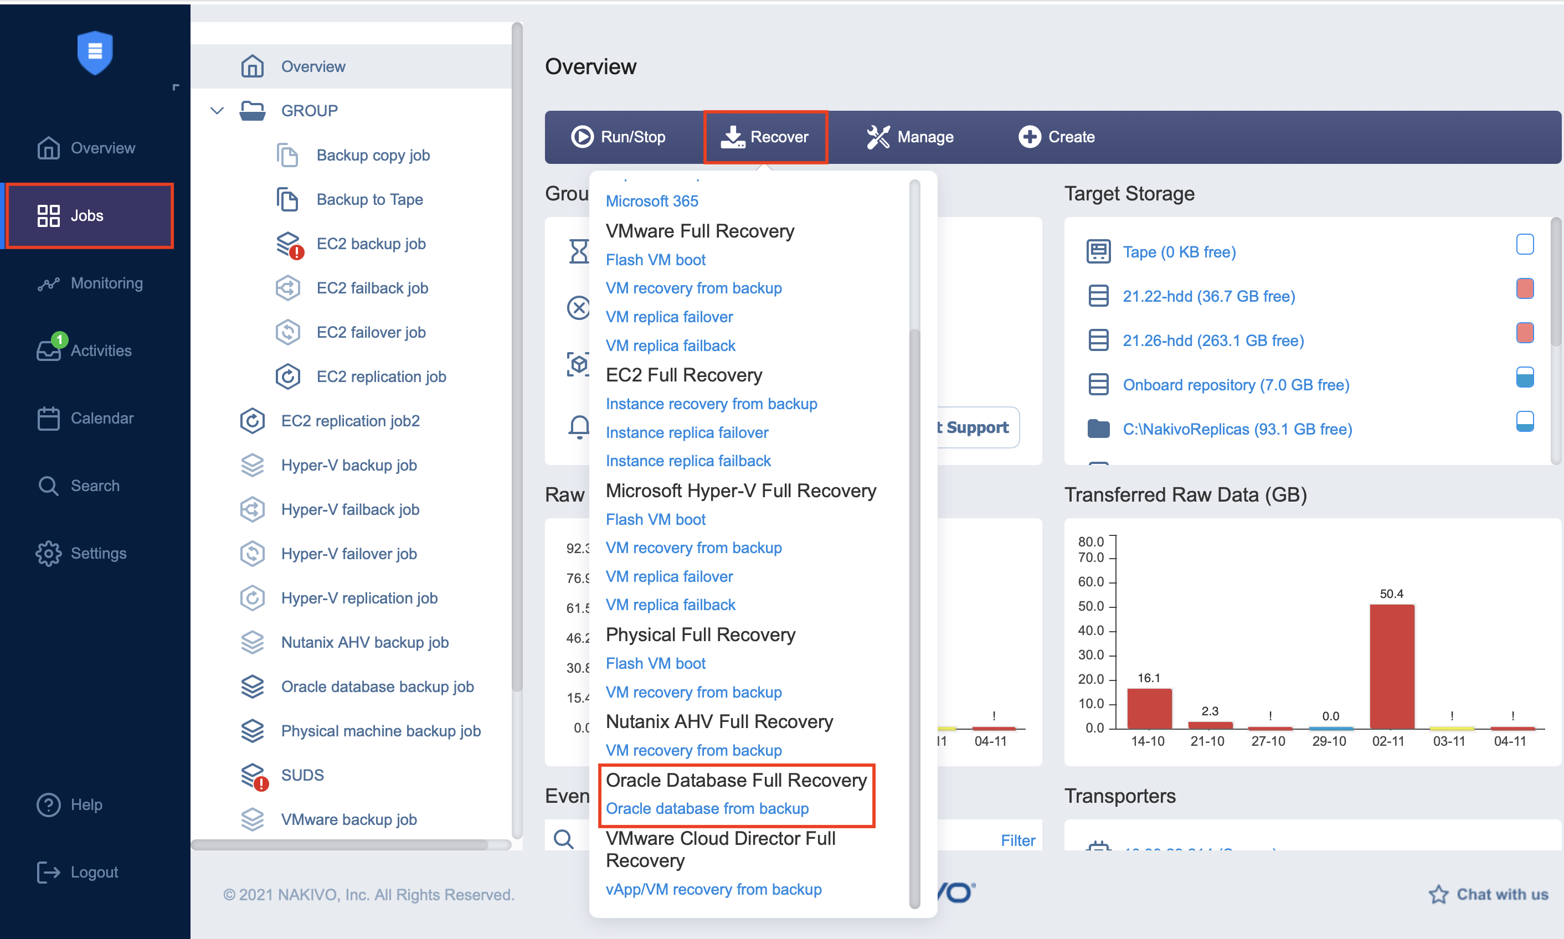The height and width of the screenshot is (939, 1564).
Task: Choose Instance replica failback
Action: coord(688,461)
